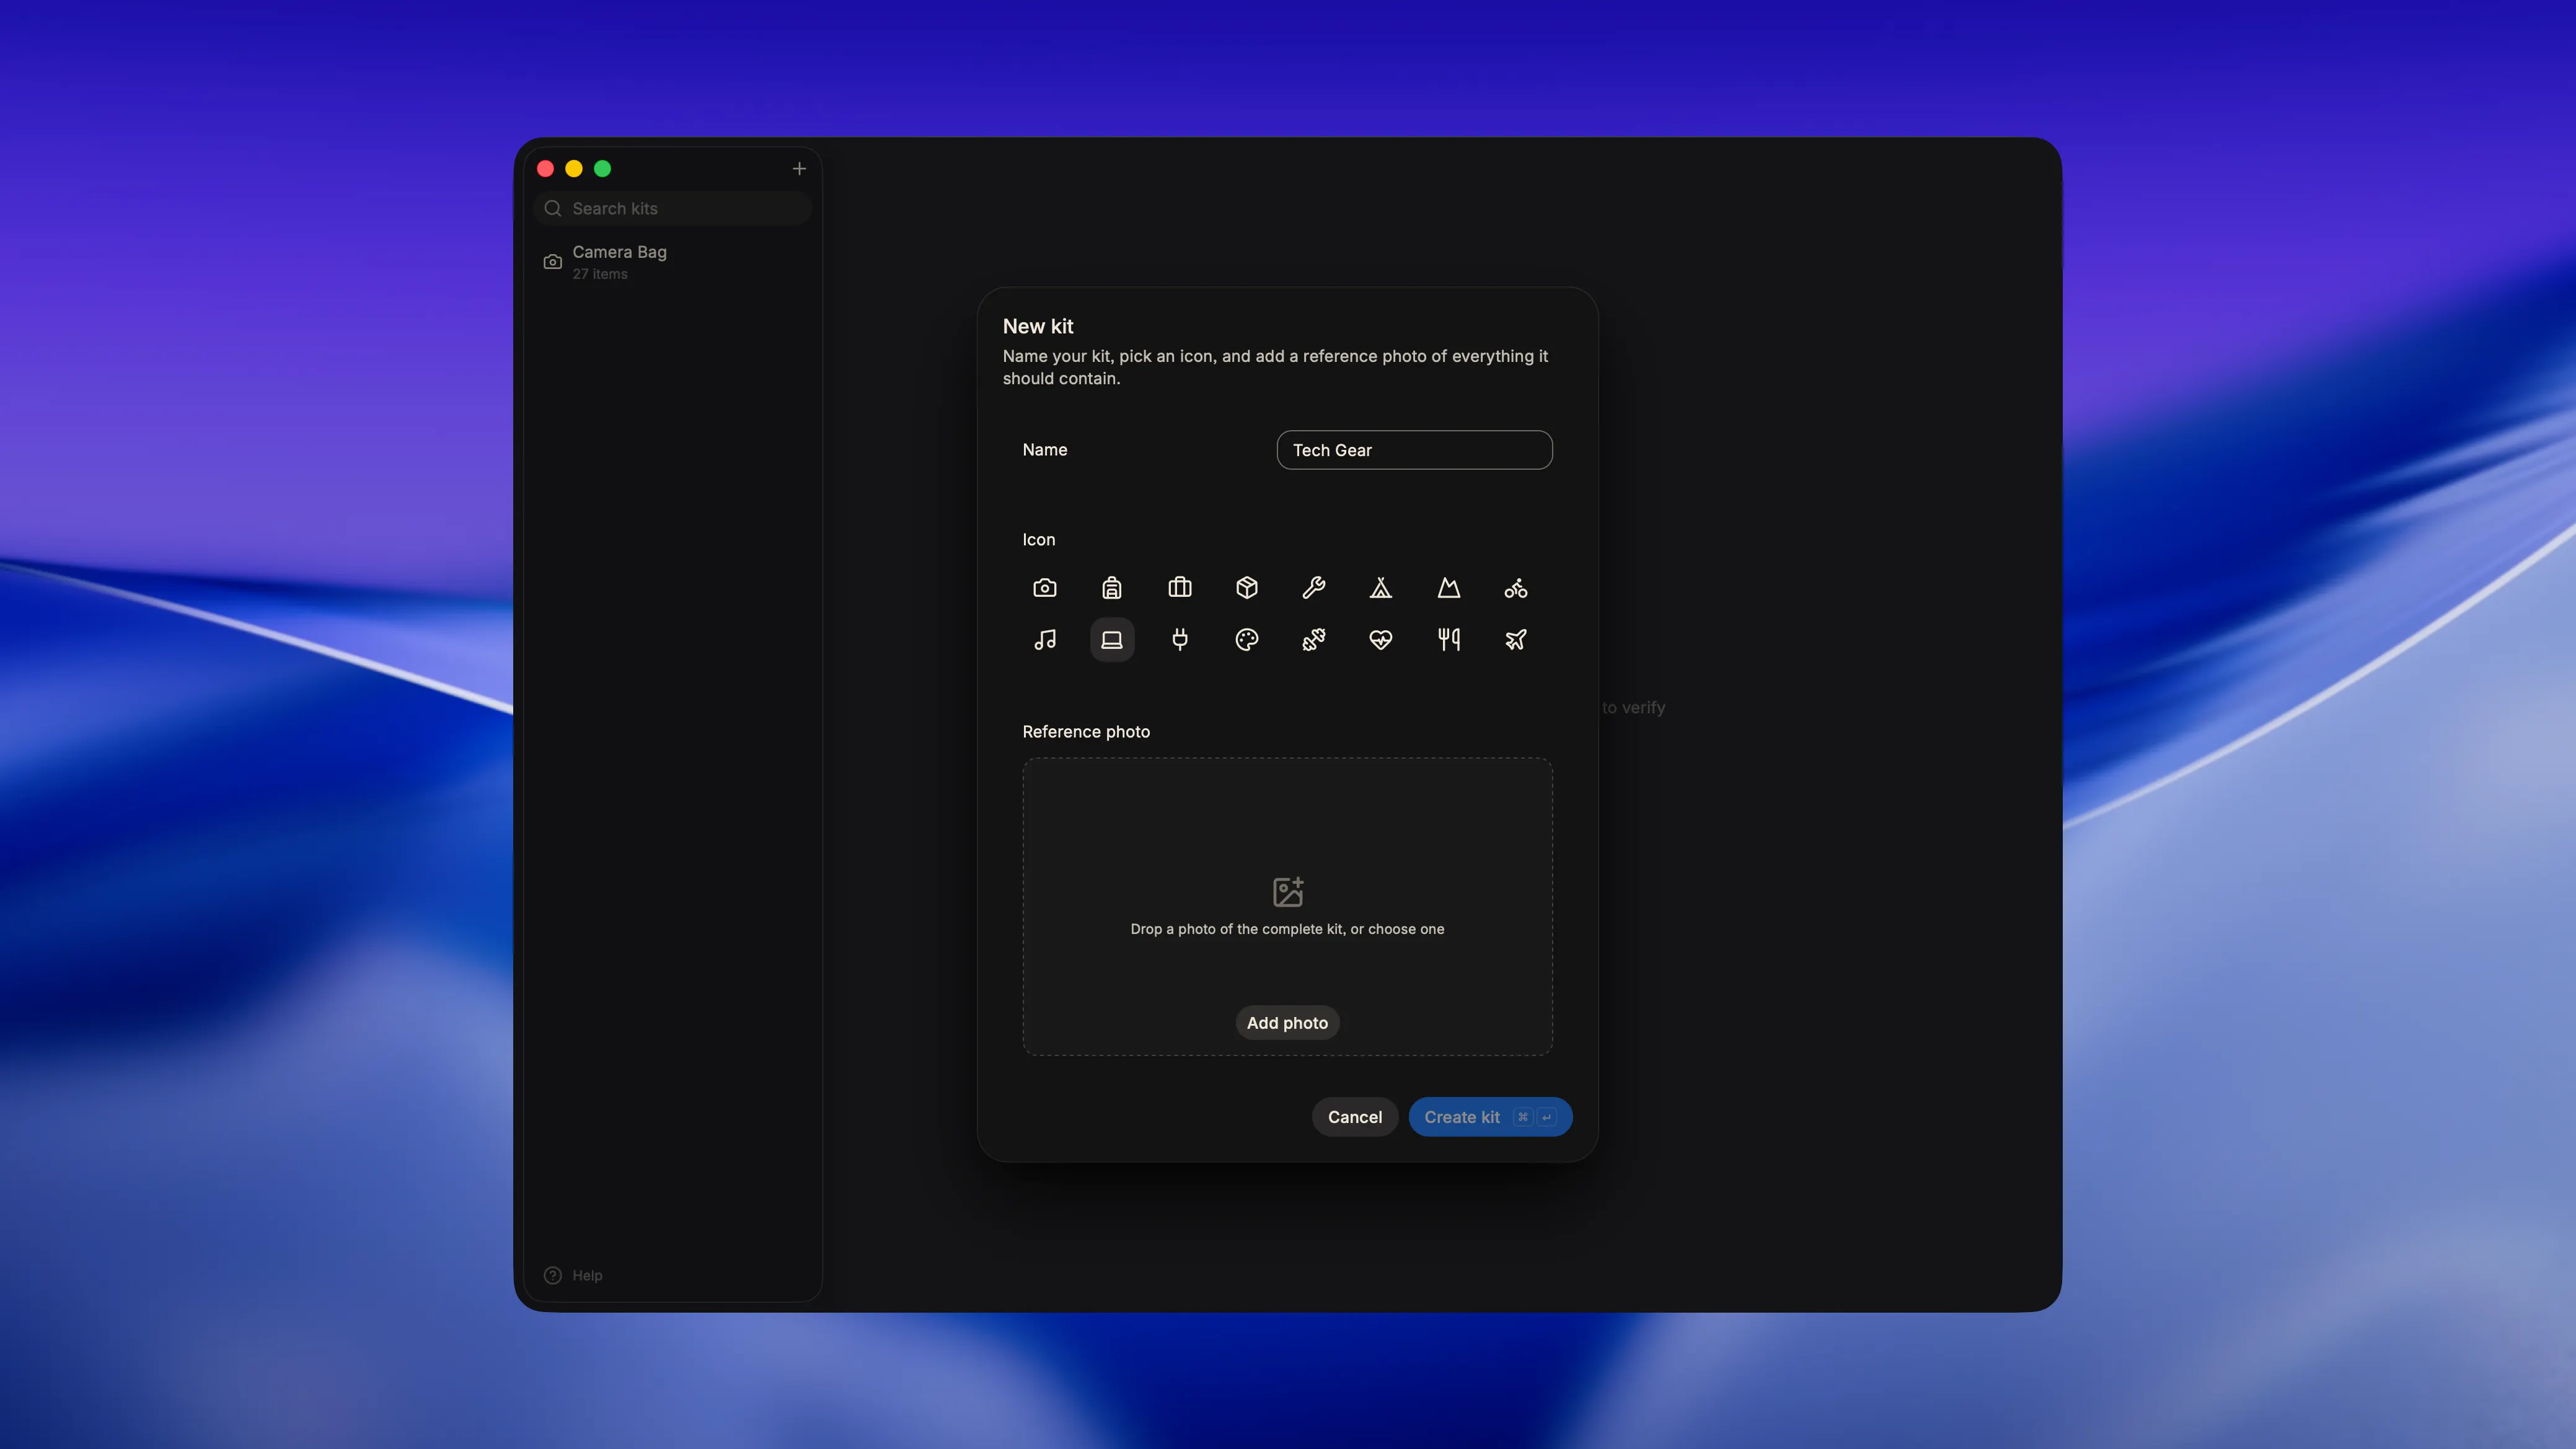
Task: Pick the suitcase icon
Action: point(1179,587)
